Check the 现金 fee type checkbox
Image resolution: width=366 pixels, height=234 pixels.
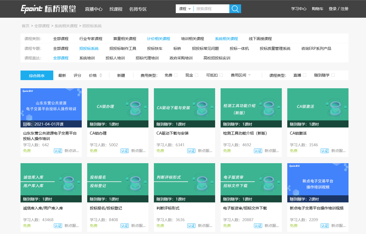(197, 75)
